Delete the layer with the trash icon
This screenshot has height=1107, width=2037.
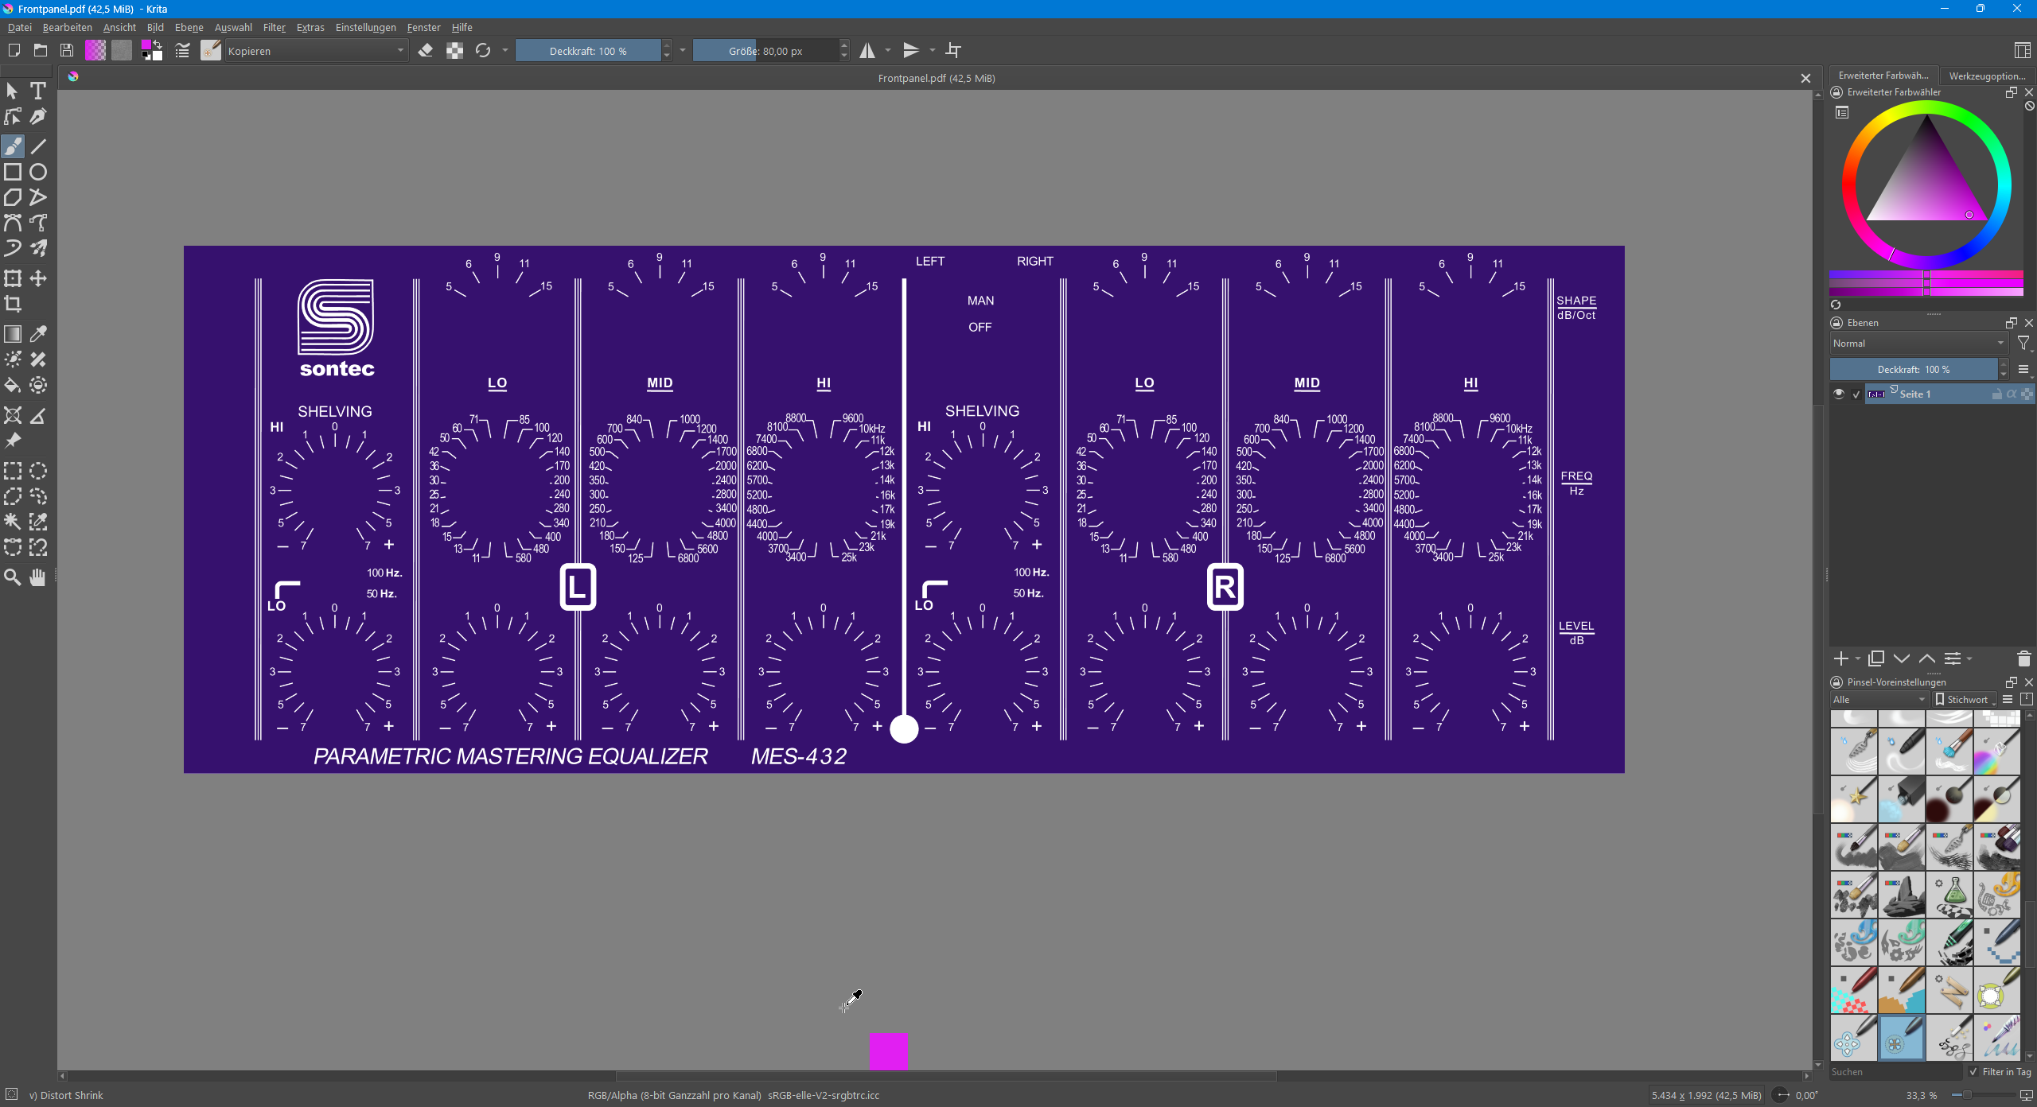(2024, 658)
